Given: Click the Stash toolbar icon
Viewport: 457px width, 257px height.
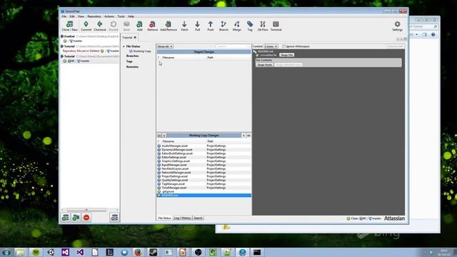Looking at the screenshot, I should tap(126, 26).
